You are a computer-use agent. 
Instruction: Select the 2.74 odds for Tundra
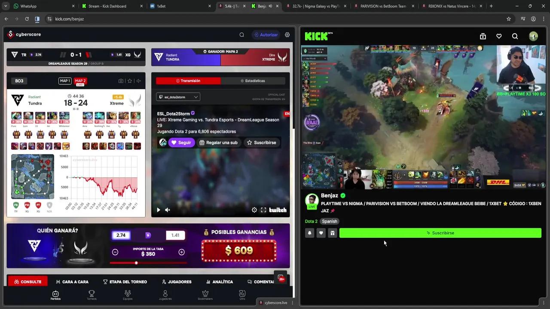[121, 235]
